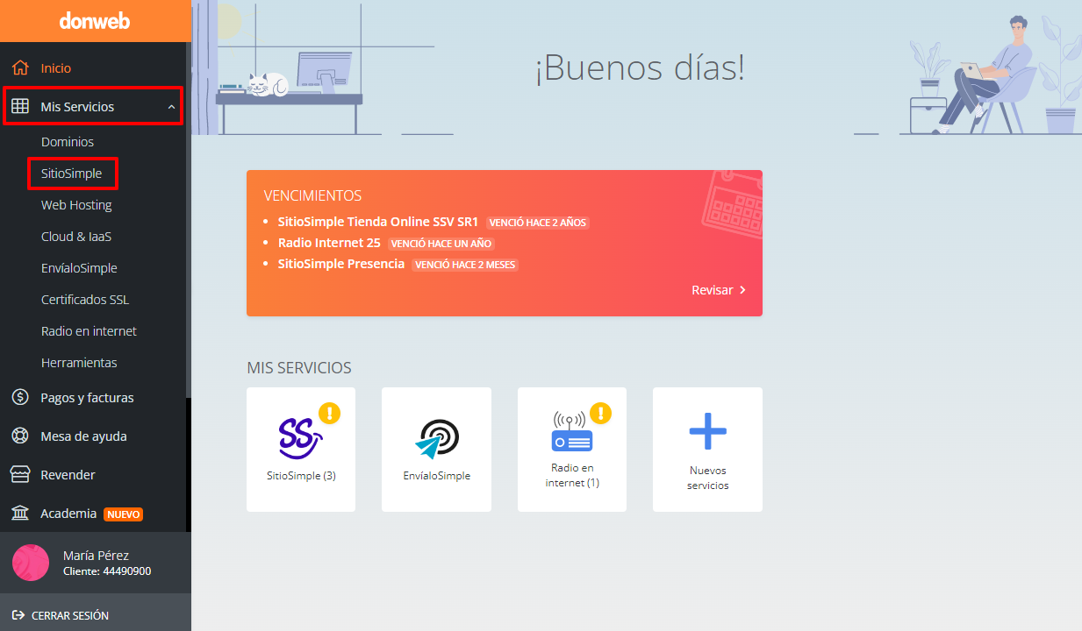
Task: Select Radio en internet in the sidebar
Action: pyautogui.click(x=89, y=330)
